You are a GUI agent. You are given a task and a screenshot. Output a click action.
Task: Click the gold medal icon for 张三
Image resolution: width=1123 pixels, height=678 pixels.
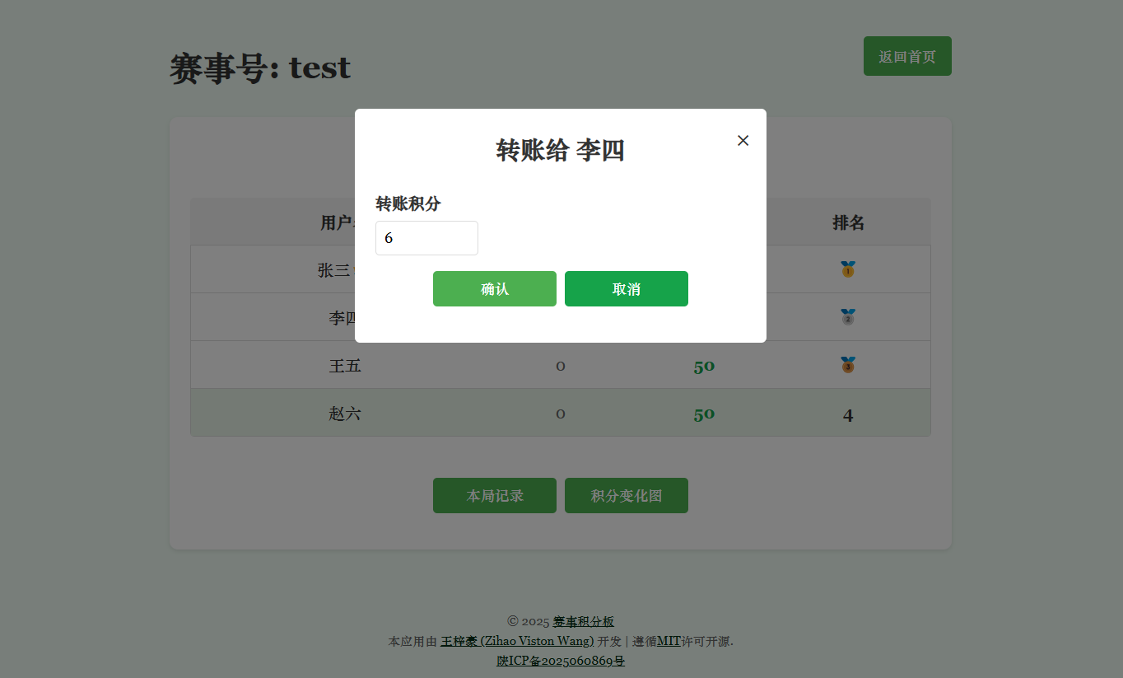click(848, 269)
